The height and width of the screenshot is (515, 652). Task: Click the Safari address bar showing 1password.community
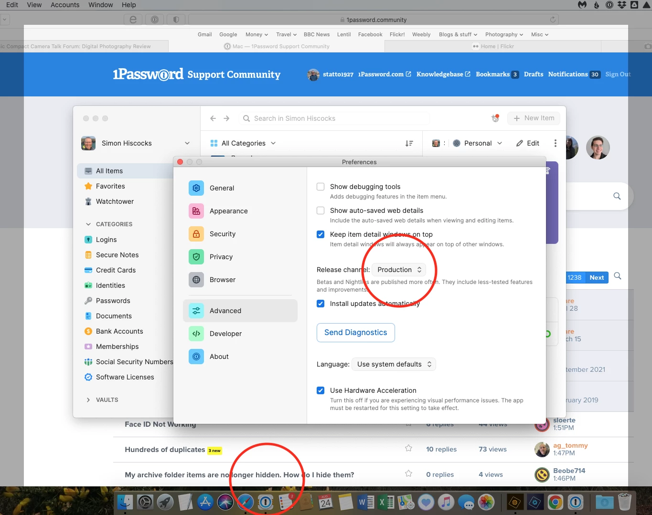[374, 20]
